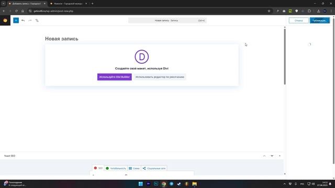Open the browser extensions puzzle menu
Viewport: 335px width, 188px height.
tap(309, 11)
